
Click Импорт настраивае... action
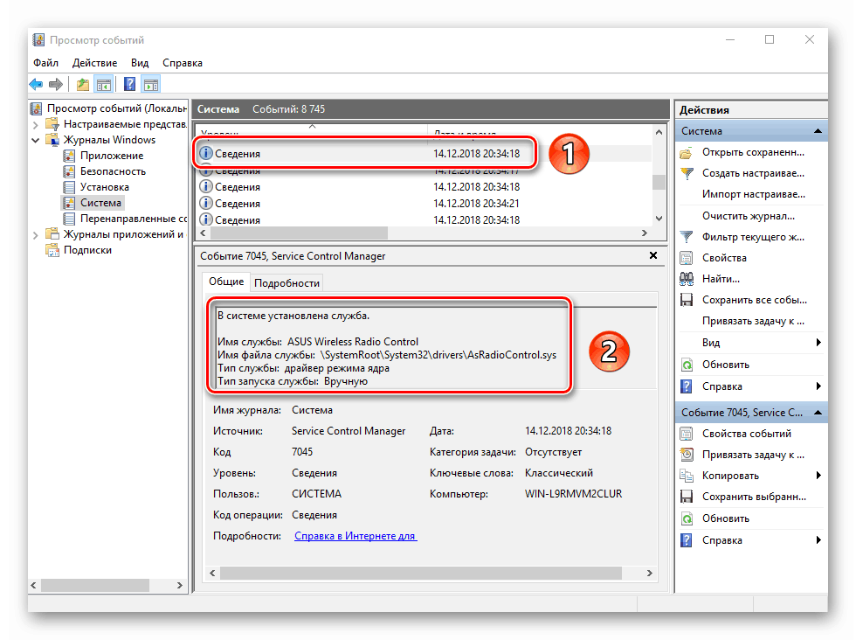click(x=753, y=194)
